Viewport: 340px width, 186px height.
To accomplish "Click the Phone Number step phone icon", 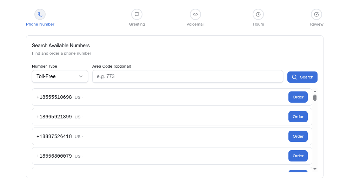I will (x=40, y=14).
